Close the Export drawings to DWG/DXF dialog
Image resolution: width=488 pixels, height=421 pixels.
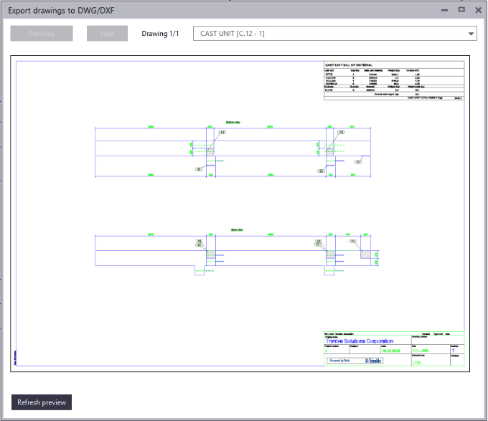coord(479,10)
